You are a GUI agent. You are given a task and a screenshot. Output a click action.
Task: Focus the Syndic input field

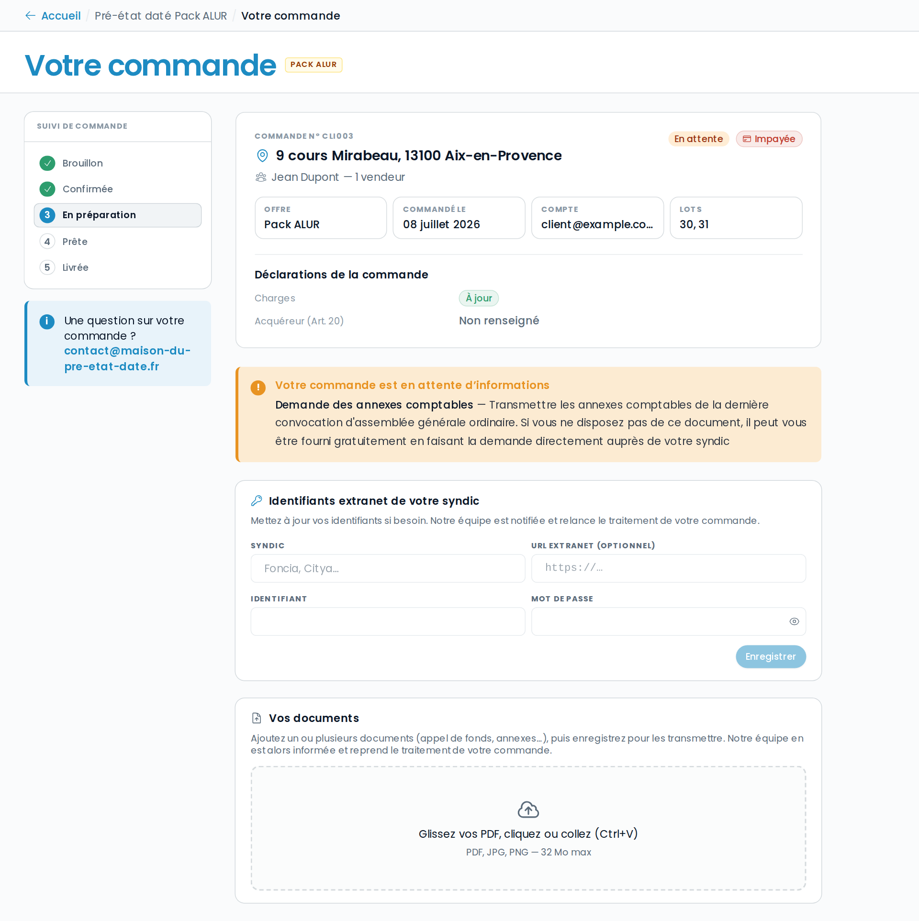pyautogui.click(x=388, y=568)
